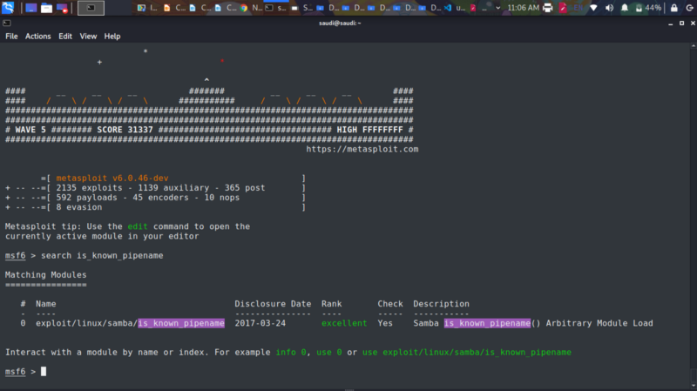The height and width of the screenshot is (391, 697).
Task: Open the EN keyboard layout indicator
Action: coord(578,8)
